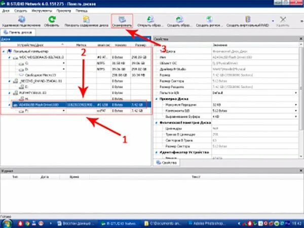This screenshot has width=304, height=228.
Task: Click the Открыть образ toolbar icon
Action: tap(150, 19)
